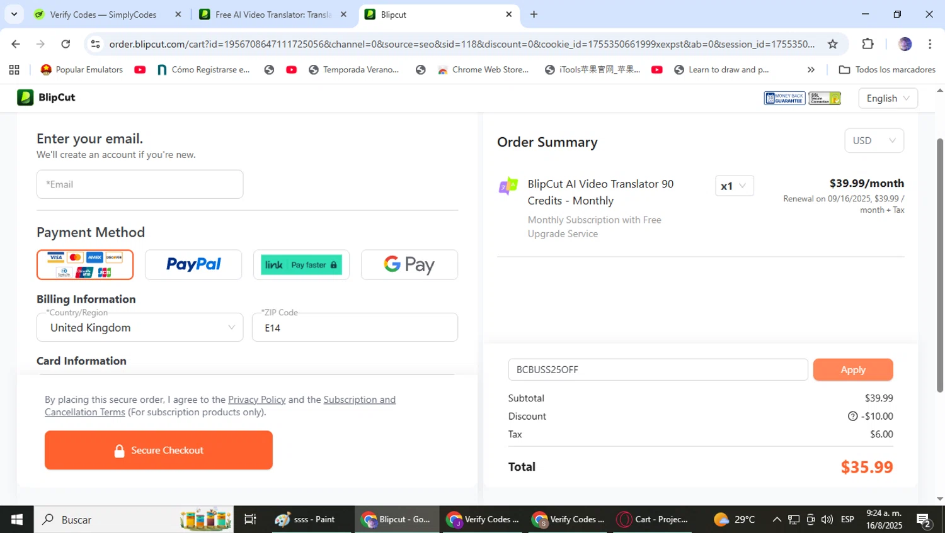Open the Cart - Project Opera taskbar item
The height and width of the screenshot is (533, 945).
coord(653,519)
